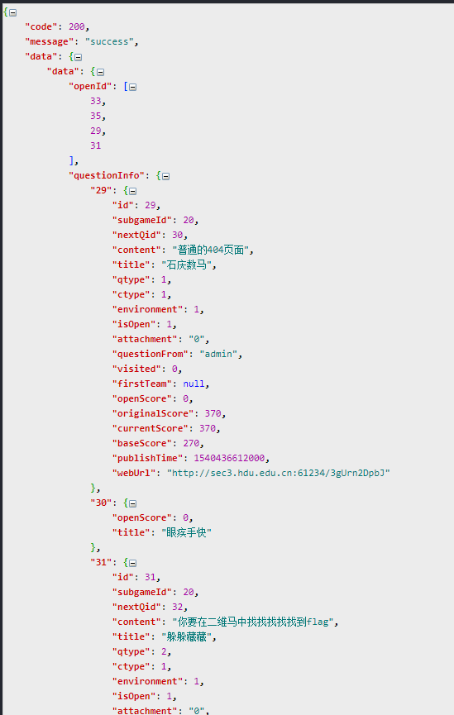Open the webUrl sec3.hdu.edu.cn link

[279, 473]
